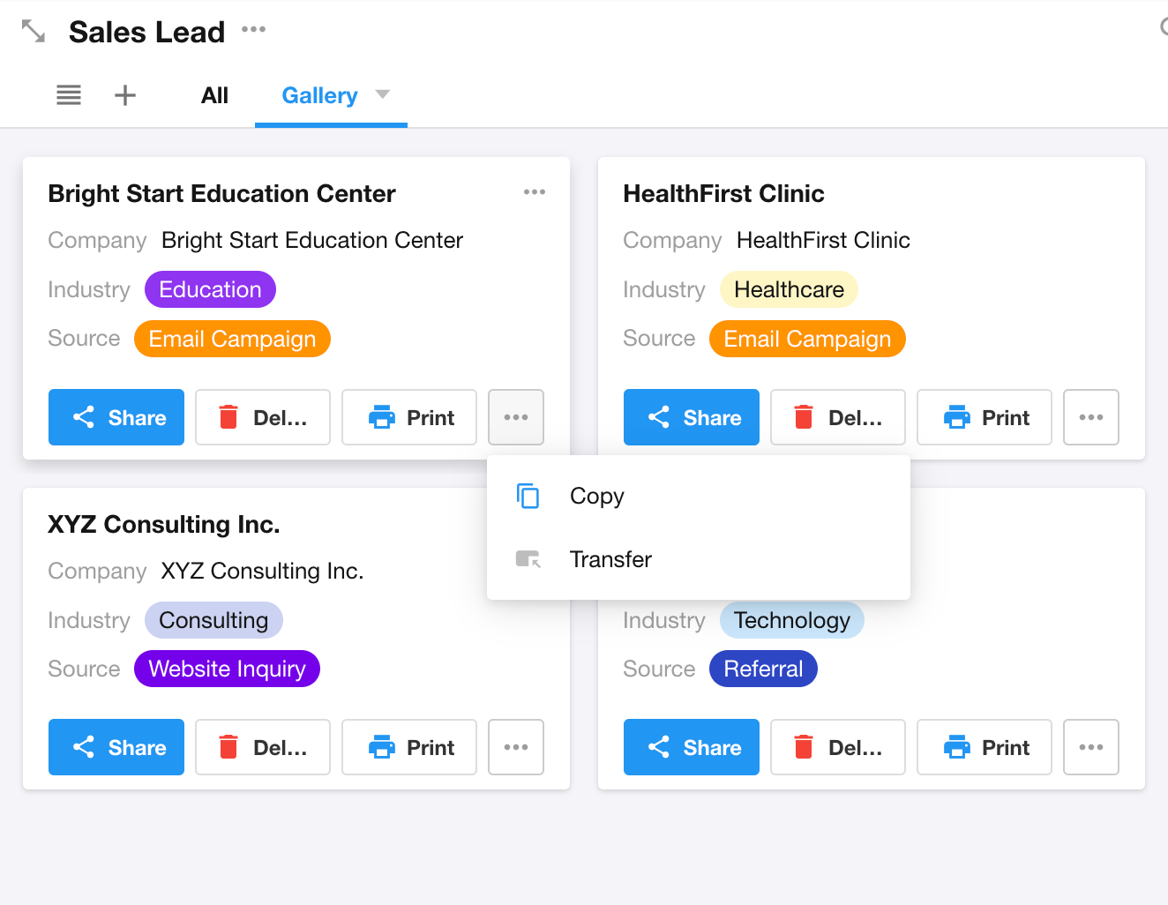The width and height of the screenshot is (1168, 905).
Task: Delete the HealthFirst Clinic record
Action: click(x=838, y=417)
